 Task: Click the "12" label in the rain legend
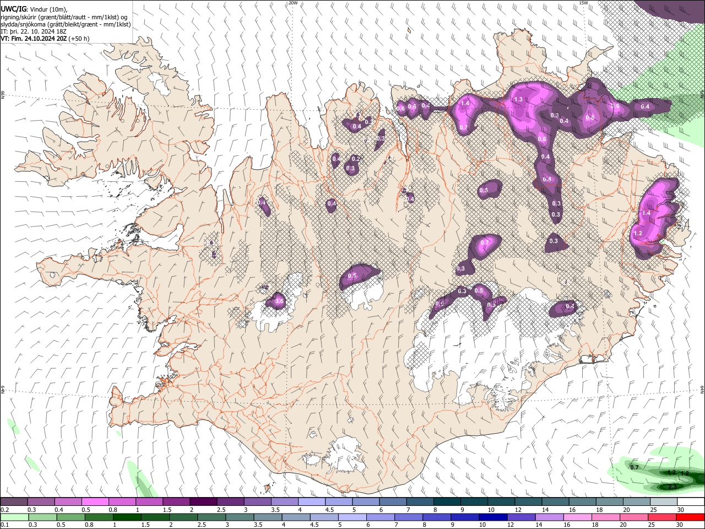(512, 525)
